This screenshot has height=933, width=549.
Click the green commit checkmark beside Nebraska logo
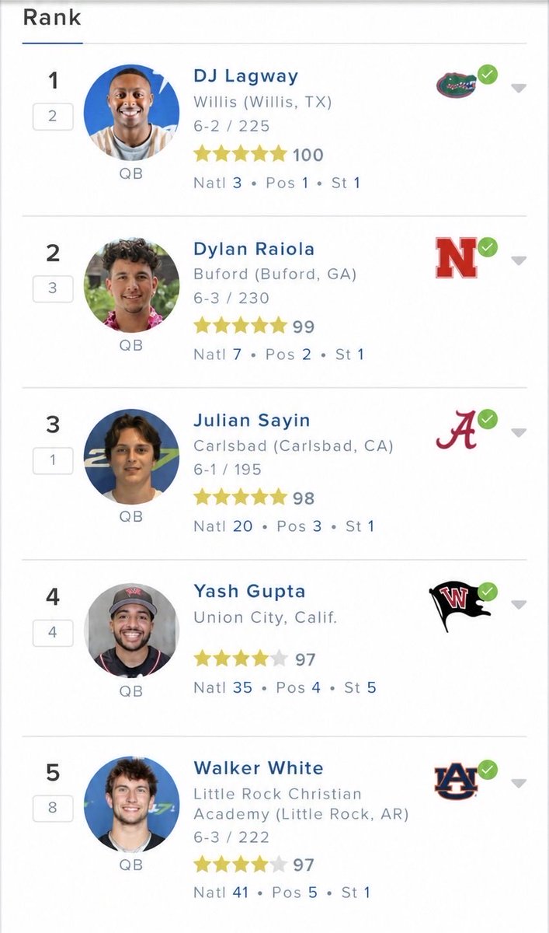(488, 247)
